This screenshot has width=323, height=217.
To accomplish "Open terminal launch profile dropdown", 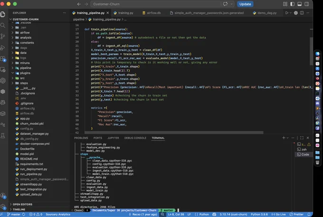I will pos(288,138).
